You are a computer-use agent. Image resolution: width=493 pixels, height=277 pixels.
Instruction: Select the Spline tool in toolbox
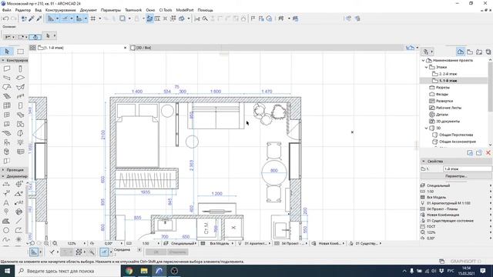pos(6,239)
